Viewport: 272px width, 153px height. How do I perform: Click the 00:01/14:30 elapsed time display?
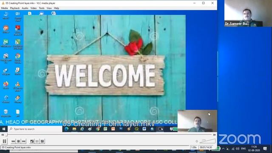click(206, 147)
